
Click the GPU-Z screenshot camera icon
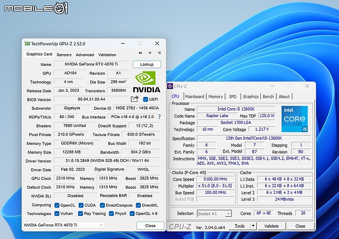140,53
